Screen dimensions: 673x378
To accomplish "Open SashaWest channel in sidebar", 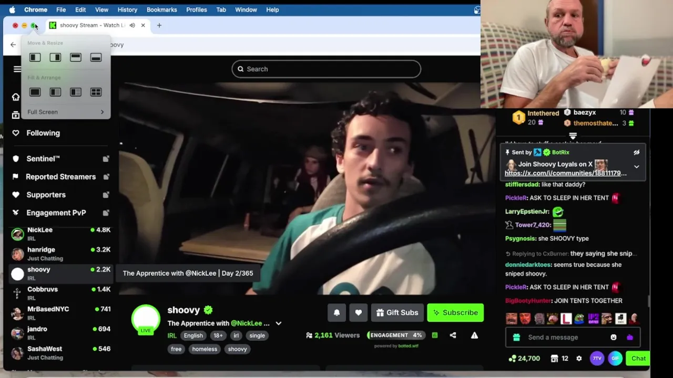I will pyautogui.click(x=60, y=353).
